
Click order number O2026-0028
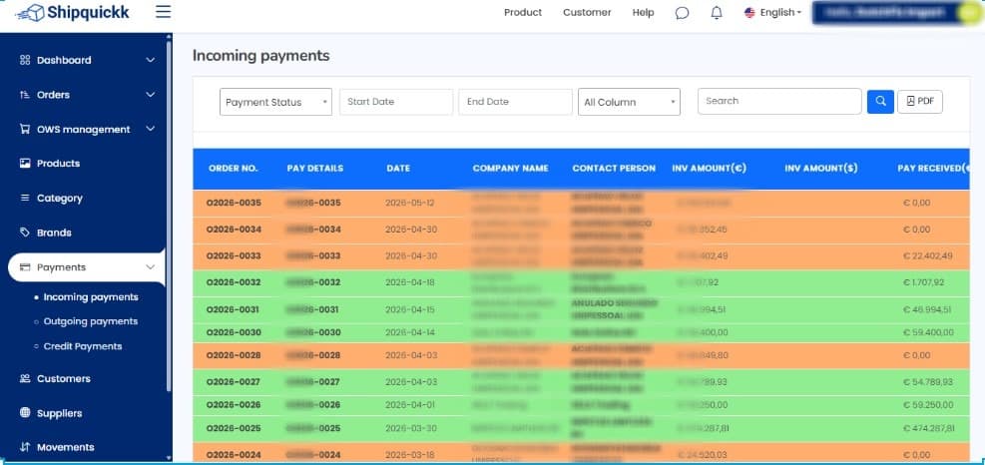tap(234, 355)
